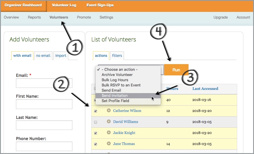Open the Settings section

(106, 17)
